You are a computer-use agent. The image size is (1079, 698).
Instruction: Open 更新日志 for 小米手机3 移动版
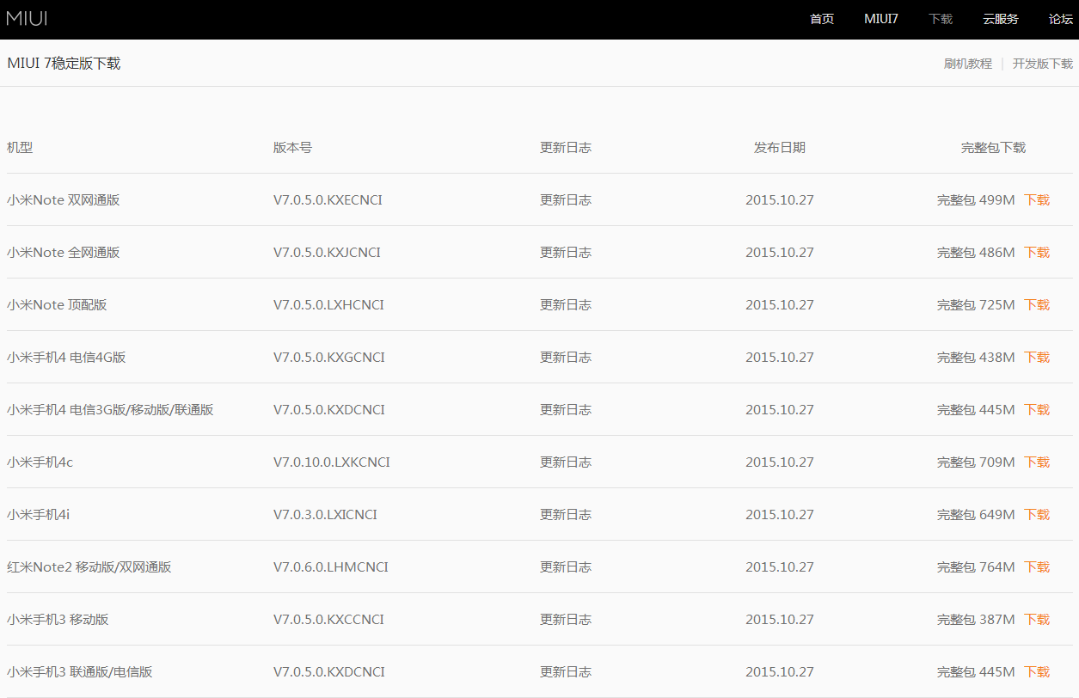pyautogui.click(x=566, y=620)
